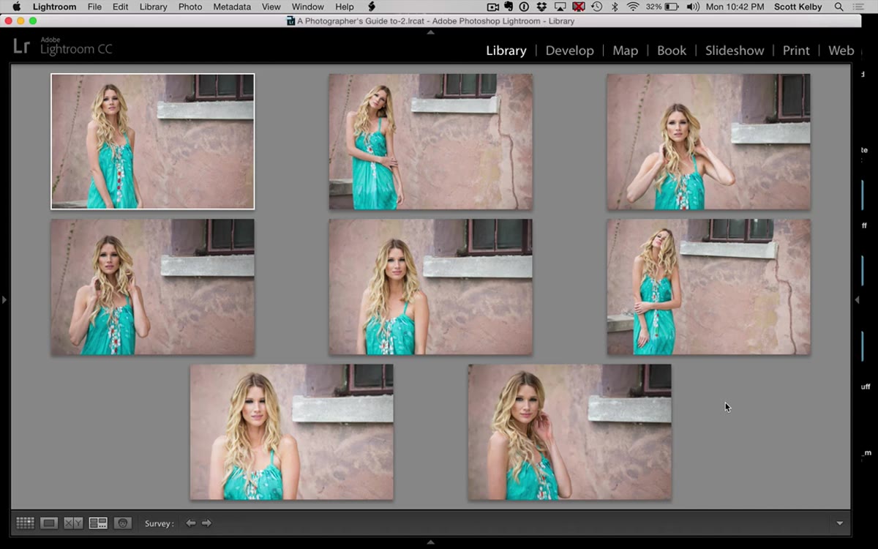878x549 pixels.
Task: Show the bottom filmstrip panel
Action: [430, 542]
